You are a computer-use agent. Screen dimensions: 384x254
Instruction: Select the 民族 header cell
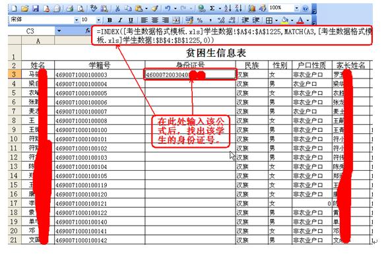pos(252,65)
